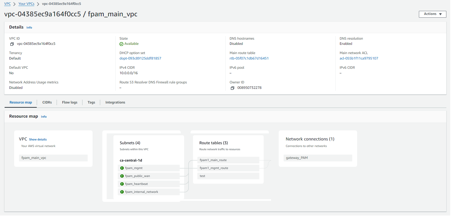Image resolution: width=451 pixels, height=216 pixels.
Task: Open DHCP option set dopt-093c89125ddf81857
Action: (140, 58)
